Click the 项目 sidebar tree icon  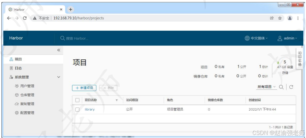[x=11, y=59]
